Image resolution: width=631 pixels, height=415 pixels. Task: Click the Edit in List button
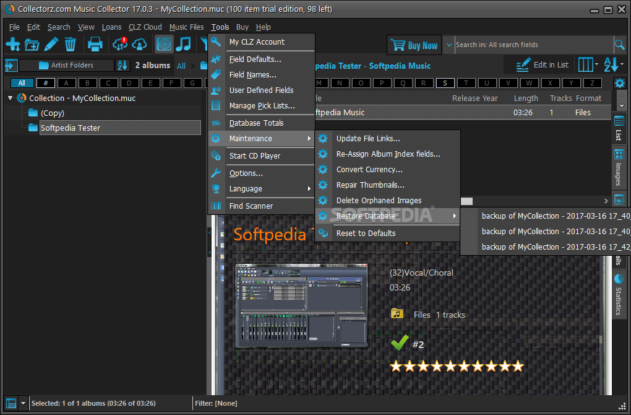tap(542, 65)
